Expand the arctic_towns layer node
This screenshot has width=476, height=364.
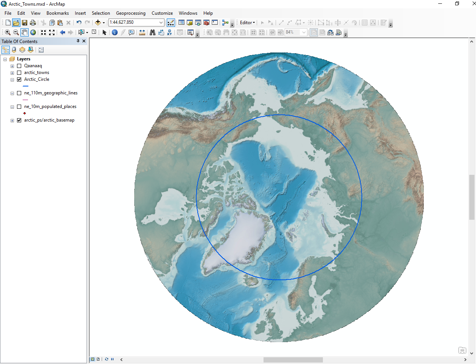coord(12,73)
